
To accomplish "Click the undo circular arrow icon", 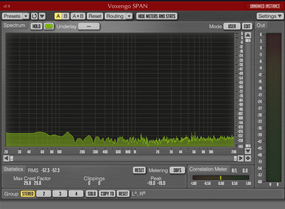I will click(x=34, y=16).
